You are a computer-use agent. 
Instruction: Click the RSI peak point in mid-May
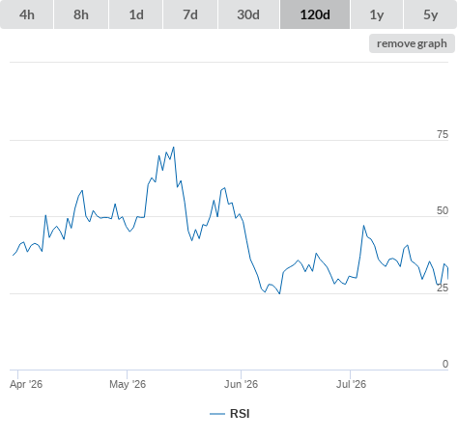click(174, 148)
